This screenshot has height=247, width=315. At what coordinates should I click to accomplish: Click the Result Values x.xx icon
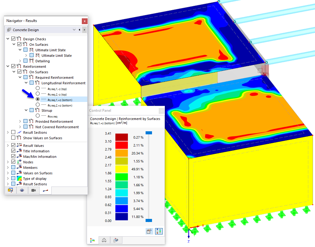pos(19,145)
